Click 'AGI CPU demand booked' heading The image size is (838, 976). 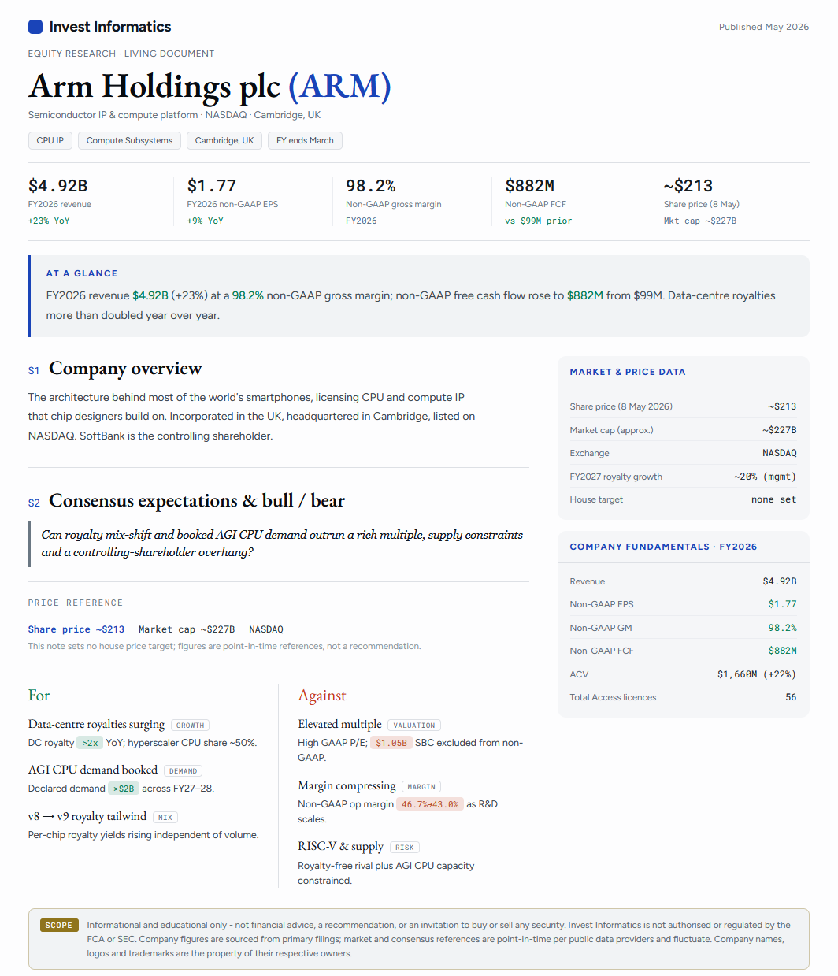pos(93,770)
